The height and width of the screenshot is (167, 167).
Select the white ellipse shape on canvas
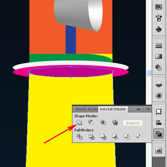tap(71, 63)
